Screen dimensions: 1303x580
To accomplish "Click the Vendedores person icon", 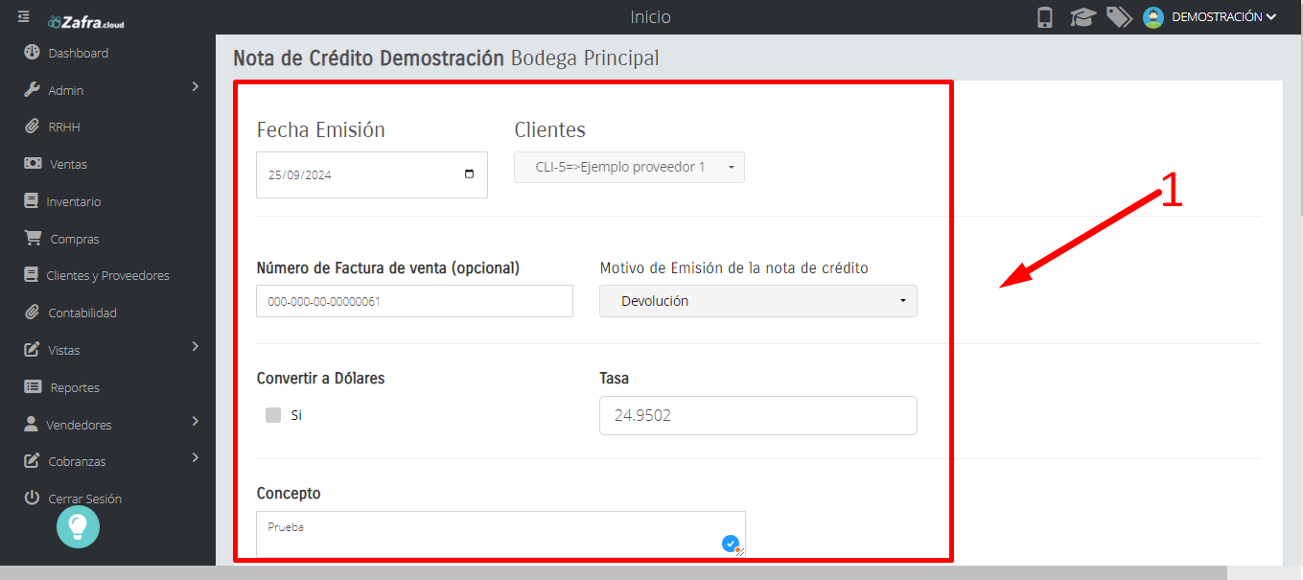I will (x=31, y=424).
